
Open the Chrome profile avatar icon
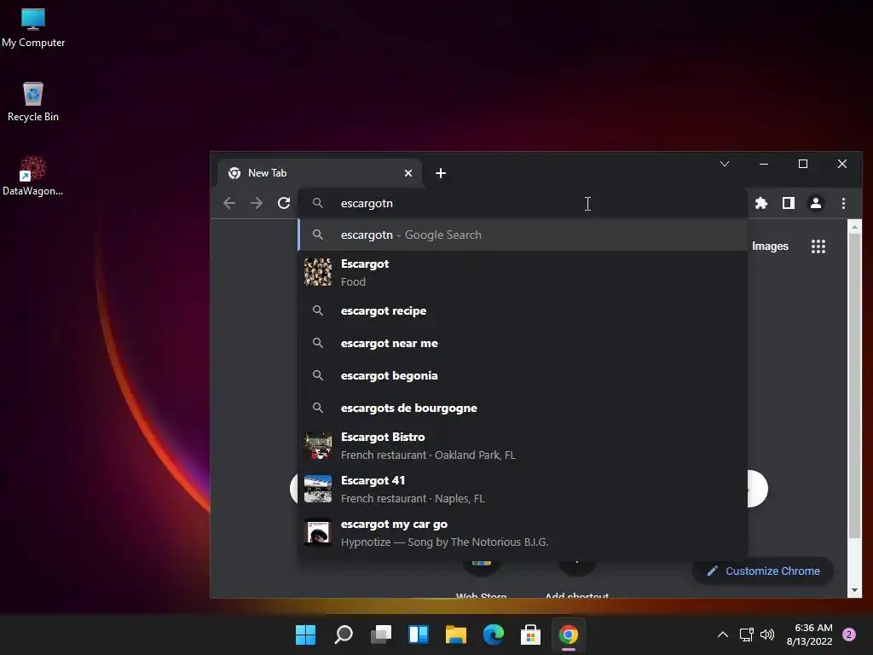click(816, 203)
